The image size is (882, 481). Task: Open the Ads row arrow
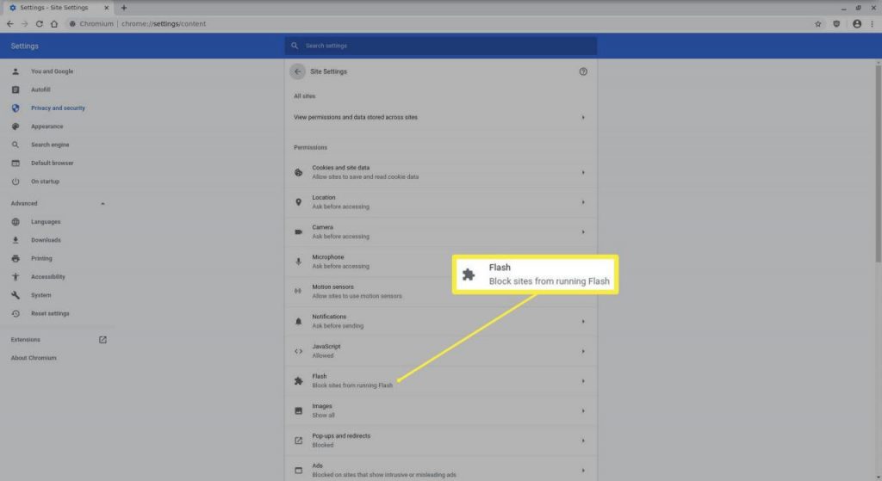[583, 471]
